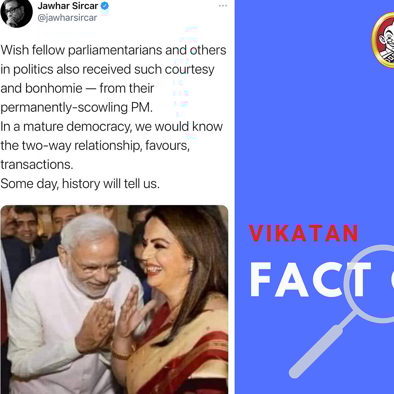The width and height of the screenshot is (394, 394).
Task: Open the Jawhar Sircar display name
Action: pos(68,6)
